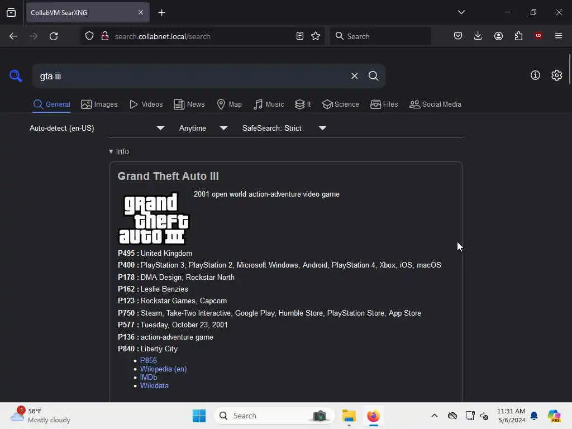Open the Anytime time range dropdown

[203, 128]
